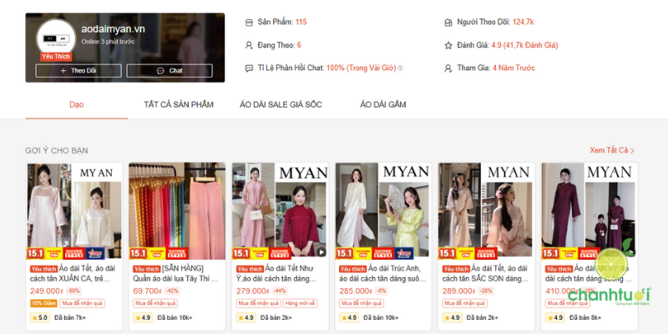The width and height of the screenshot is (668, 334).
Task: Switch to TẤT CẢ SẢN PHẨM tab
Action: coord(179,104)
